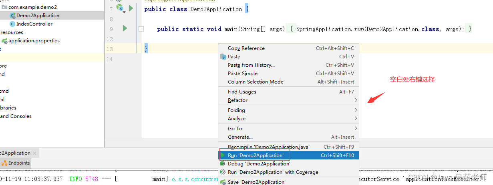Open the Analyze submenu
The image size is (493, 185).
pyautogui.click(x=288, y=118)
